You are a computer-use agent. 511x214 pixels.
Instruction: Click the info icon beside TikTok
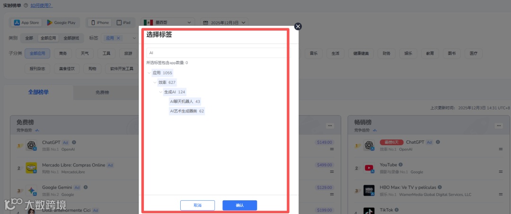click(396, 210)
